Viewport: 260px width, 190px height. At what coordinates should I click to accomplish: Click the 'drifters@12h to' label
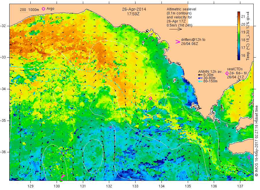[193, 40]
